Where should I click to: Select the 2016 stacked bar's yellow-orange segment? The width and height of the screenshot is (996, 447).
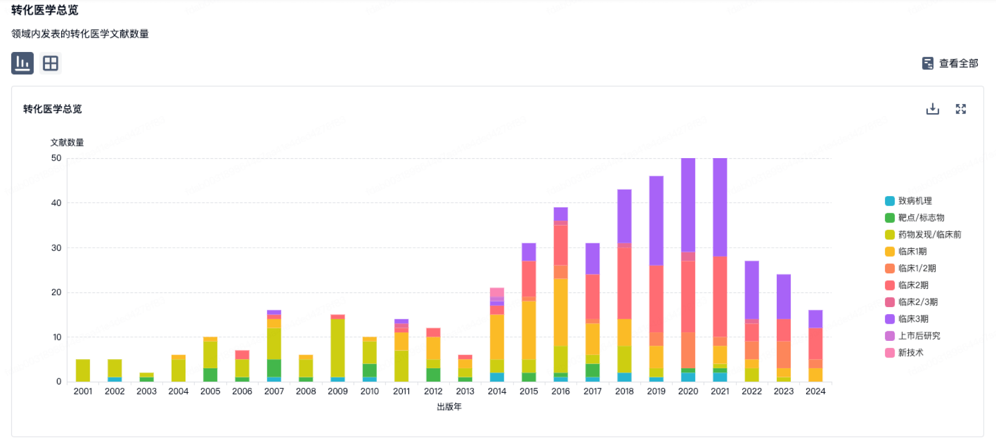561,312
